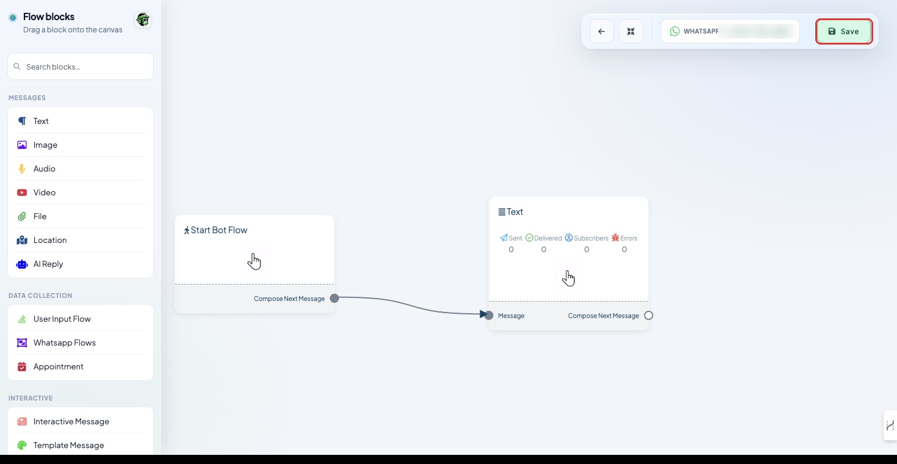Click the Subscribers counter in the Text node
This screenshot has width=897, height=464.
point(586,244)
